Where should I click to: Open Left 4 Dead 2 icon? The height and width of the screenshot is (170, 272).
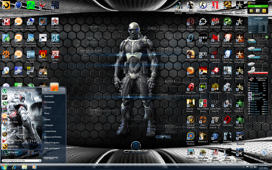(x=215, y=88)
